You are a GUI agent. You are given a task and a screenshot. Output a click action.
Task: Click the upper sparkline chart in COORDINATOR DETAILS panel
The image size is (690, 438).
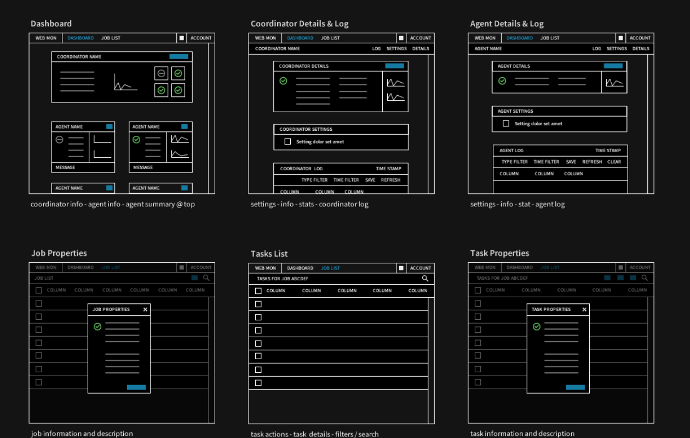pos(395,83)
